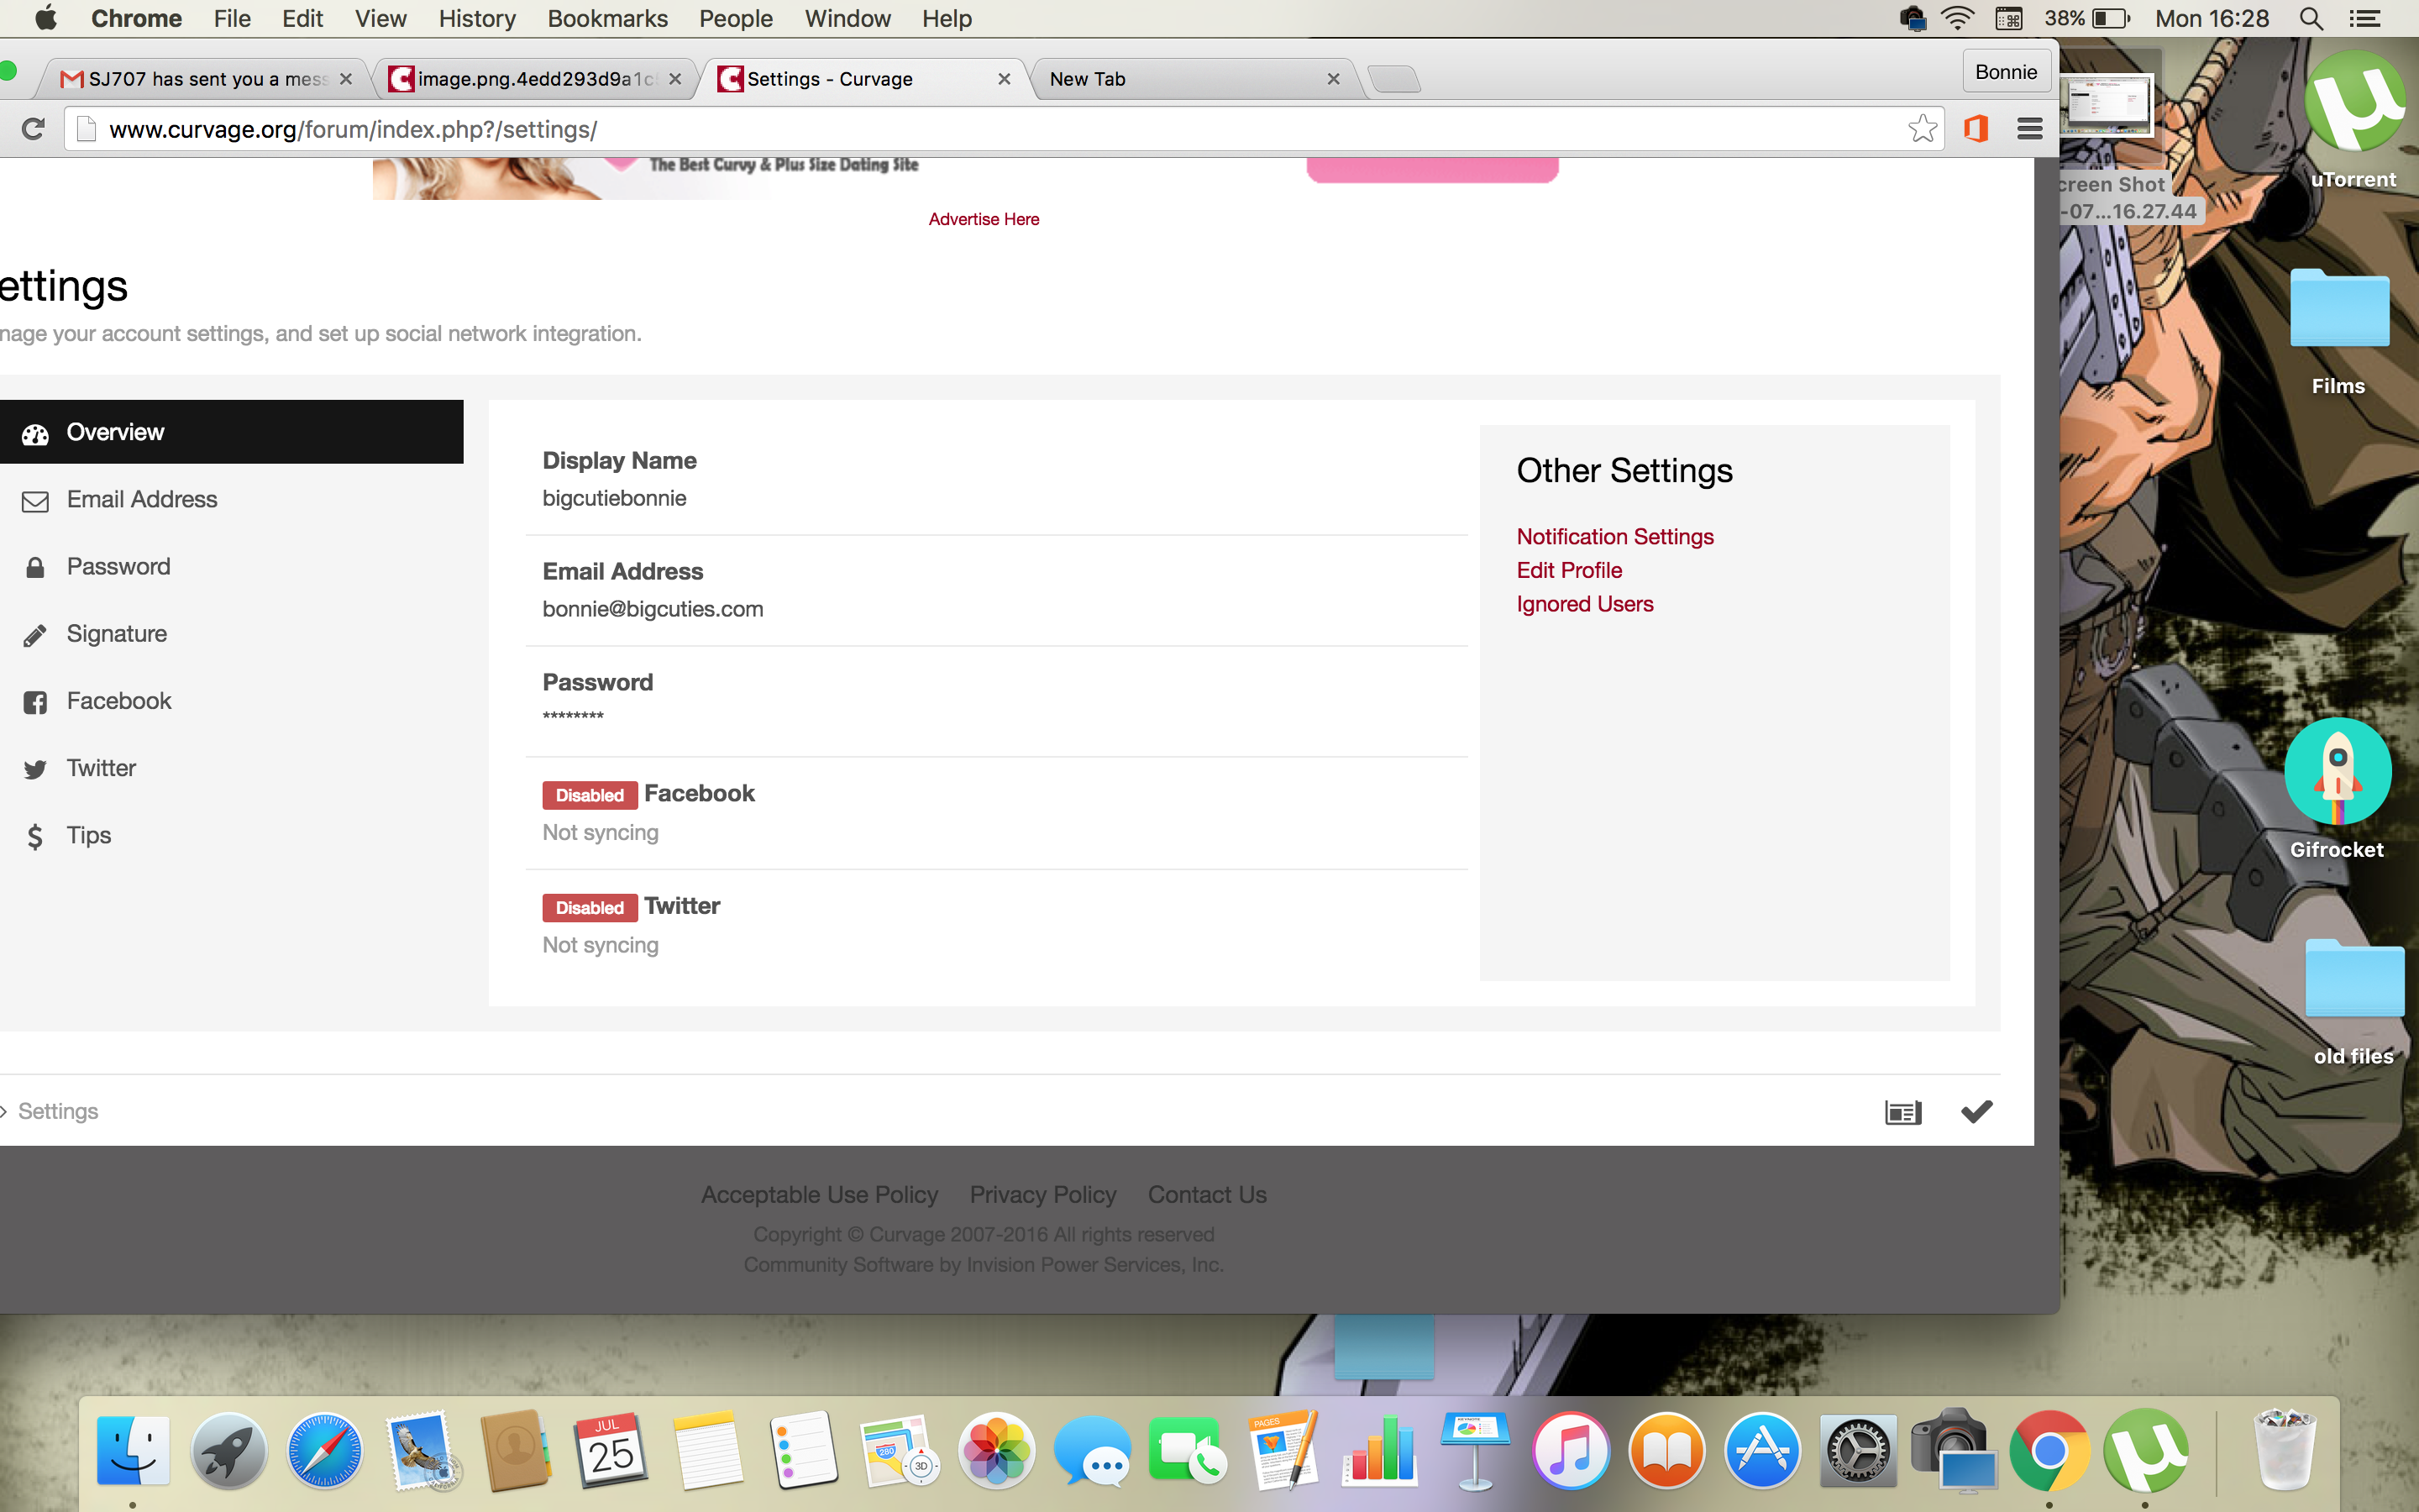Open Photos app in dock
The height and width of the screenshot is (1512, 2419).
pos(995,1450)
